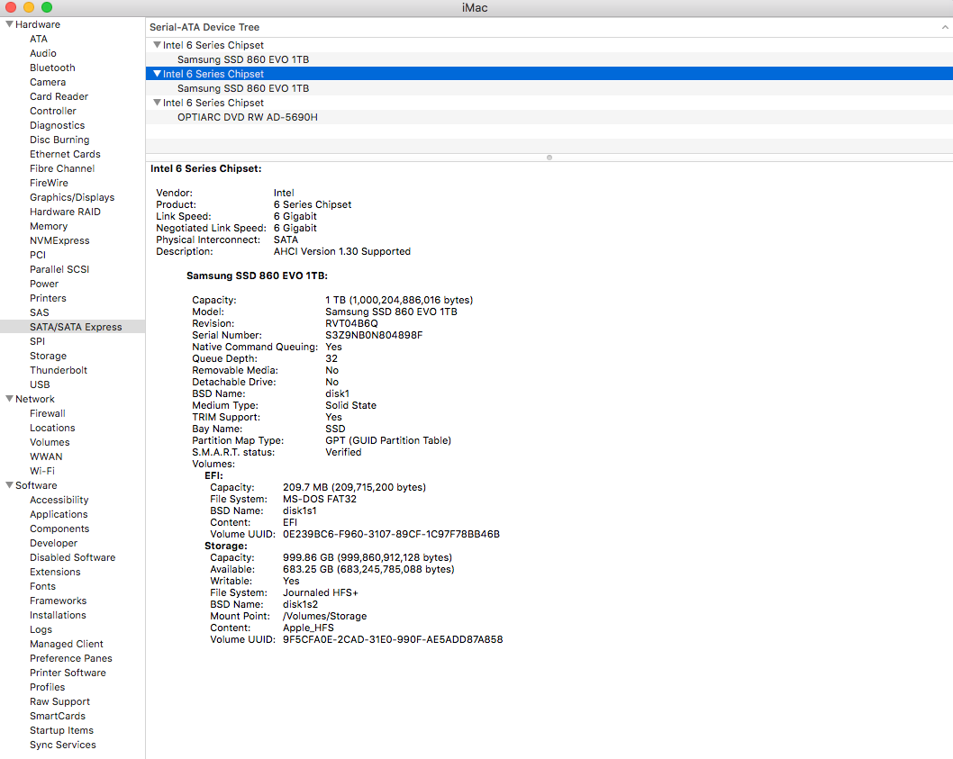Open Diagnostics in the sidebar
953x759 pixels.
tap(57, 125)
